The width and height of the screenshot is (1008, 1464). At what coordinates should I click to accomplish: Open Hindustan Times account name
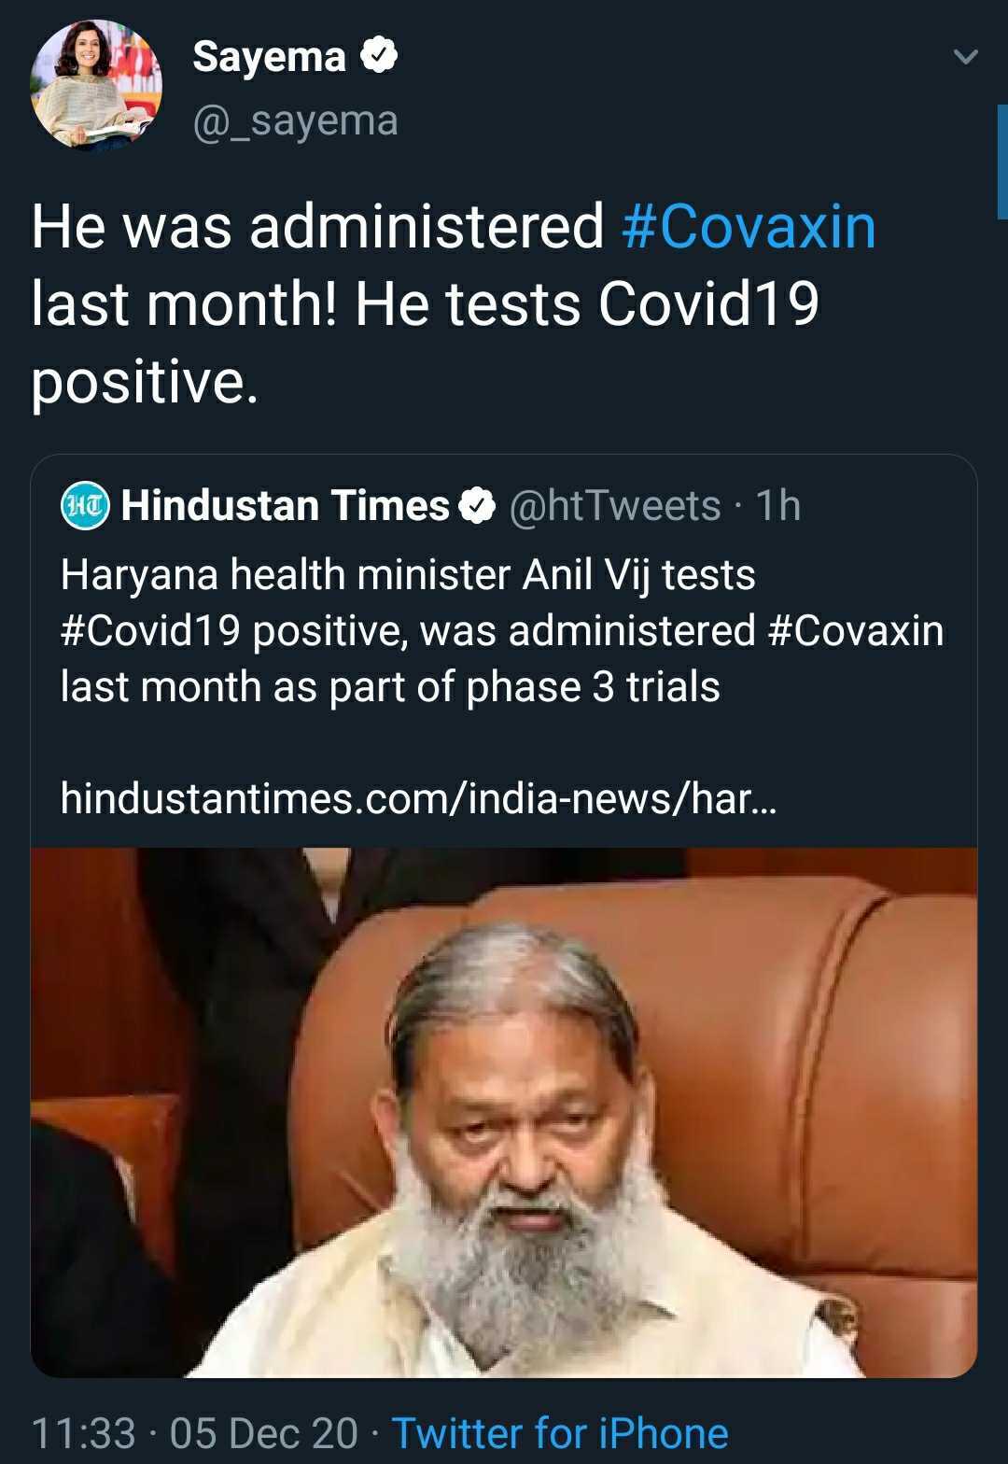[285, 506]
